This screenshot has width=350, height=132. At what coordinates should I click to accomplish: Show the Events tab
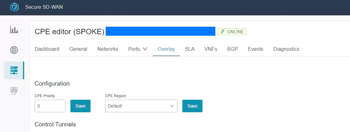point(255,49)
